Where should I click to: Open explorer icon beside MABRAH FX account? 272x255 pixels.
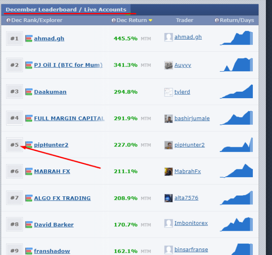tap(29, 171)
